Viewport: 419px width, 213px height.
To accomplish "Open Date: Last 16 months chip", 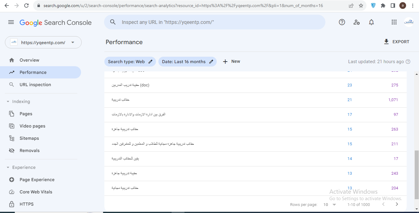I will [x=187, y=62].
